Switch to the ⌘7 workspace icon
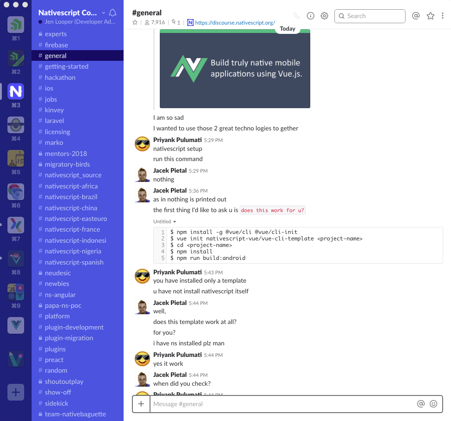451x421 pixels. tap(16, 225)
